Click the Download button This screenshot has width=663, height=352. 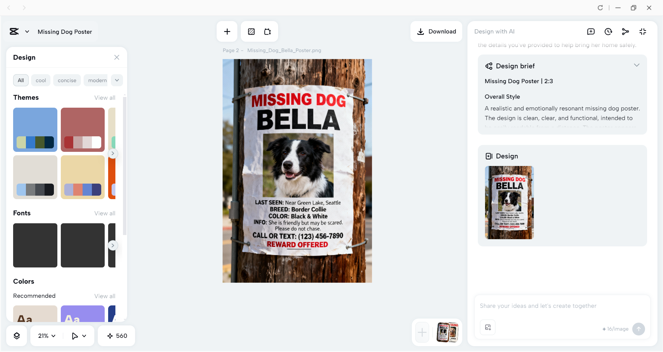436,31
